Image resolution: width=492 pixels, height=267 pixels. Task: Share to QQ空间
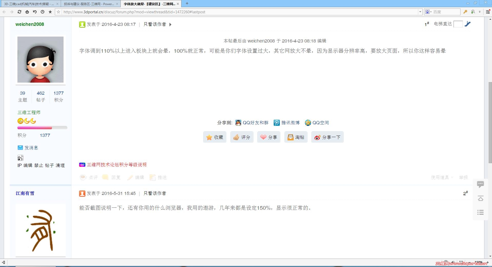point(317,123)
